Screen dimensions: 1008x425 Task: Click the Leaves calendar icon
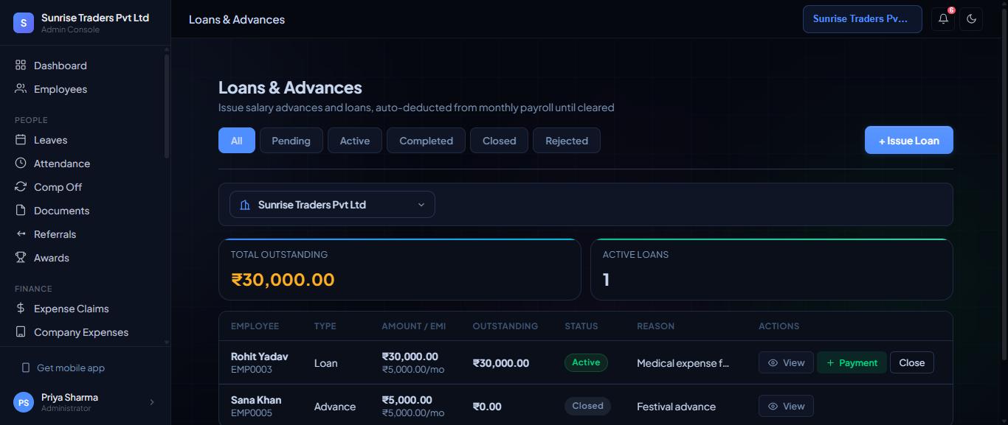[21, 140]
